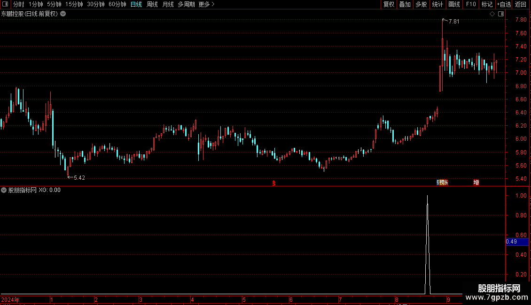Select the 60分钟 period

click(x=117, y=4)
